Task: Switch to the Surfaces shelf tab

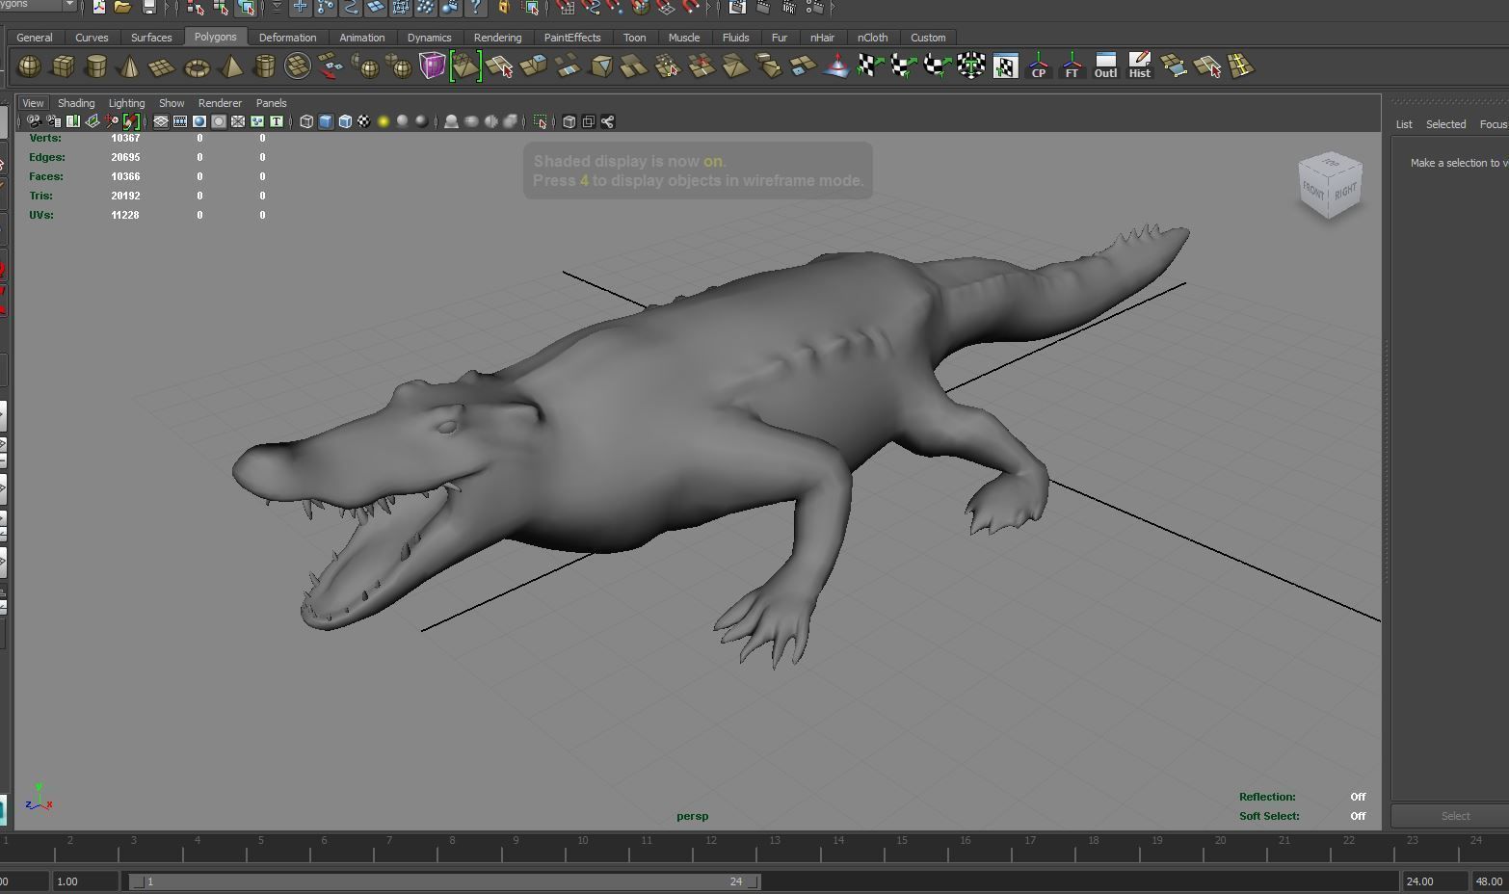Action: pos(151,38)
